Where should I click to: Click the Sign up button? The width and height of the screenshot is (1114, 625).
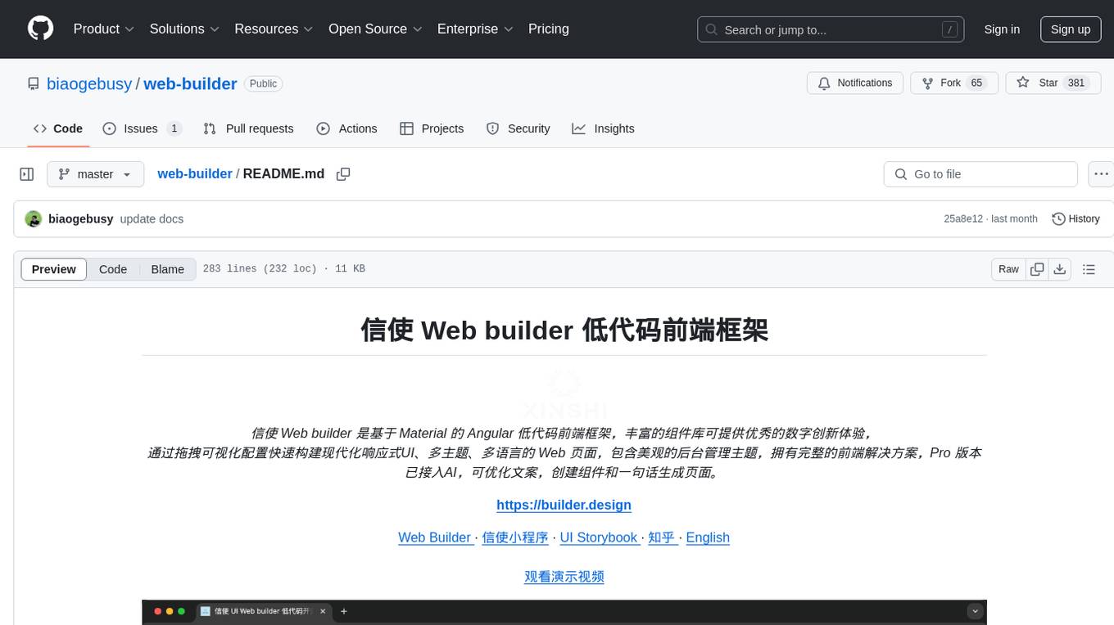point(1071,29)
